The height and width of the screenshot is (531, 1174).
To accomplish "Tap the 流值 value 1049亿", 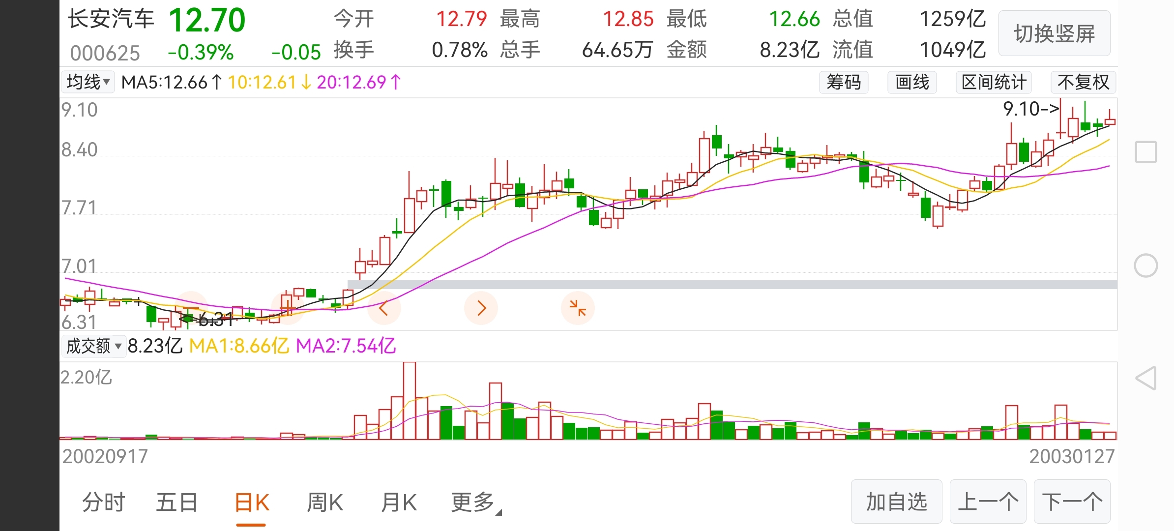I will pyautogui.click(x=953, y=50).
